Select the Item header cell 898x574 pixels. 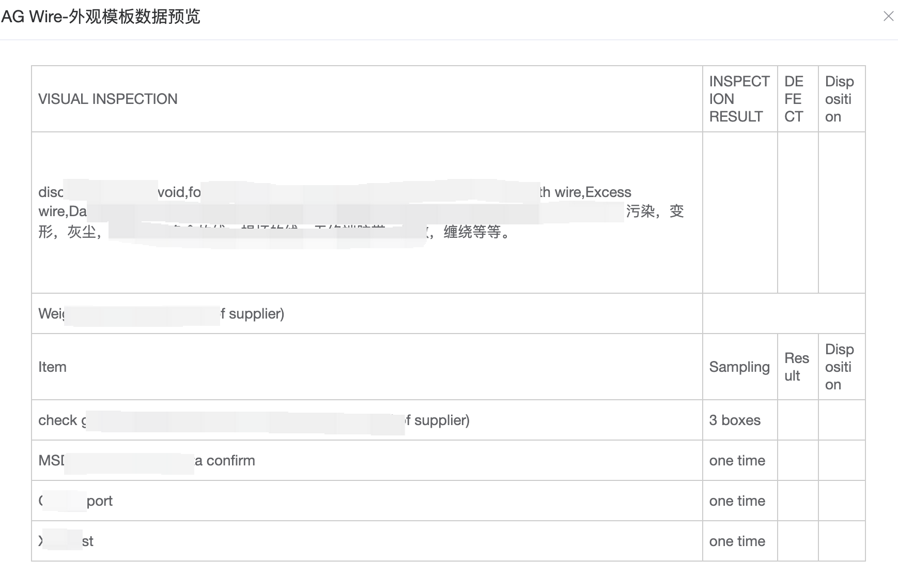(x=52, y=367)
